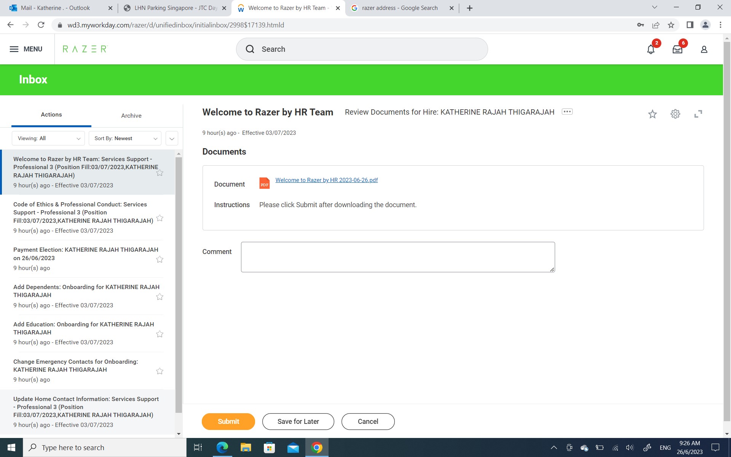Click the Workday Search field
731x457 pixels.
(362, 49)
